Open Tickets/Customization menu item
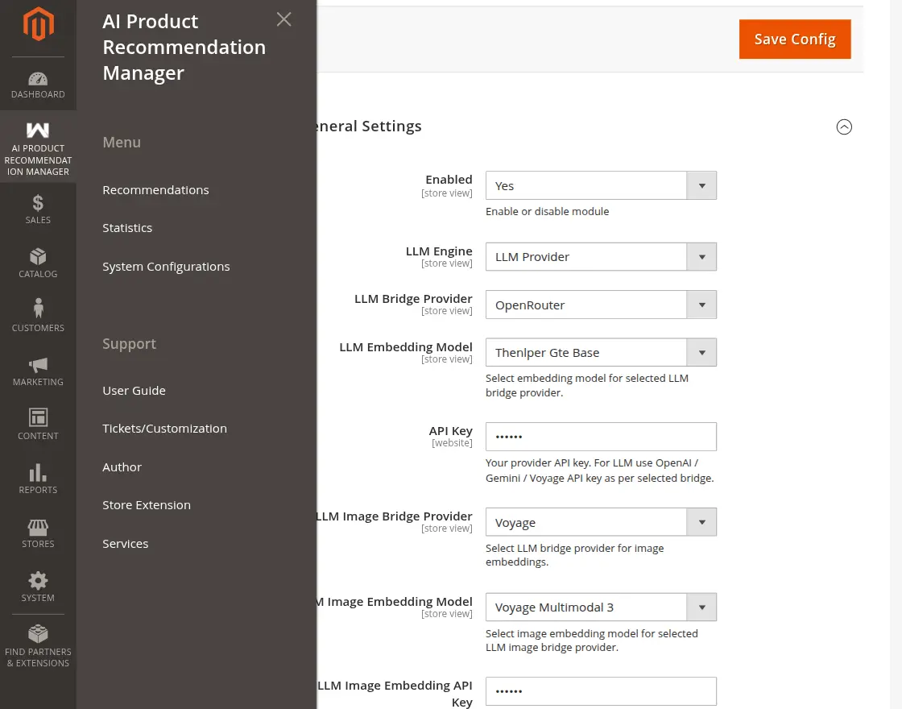Screen dimensions: 902x709 pyautogui.click(x=164, y=429)
